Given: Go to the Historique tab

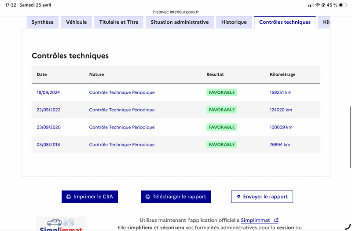Looking at the screenshot, I should pos(234,22).
